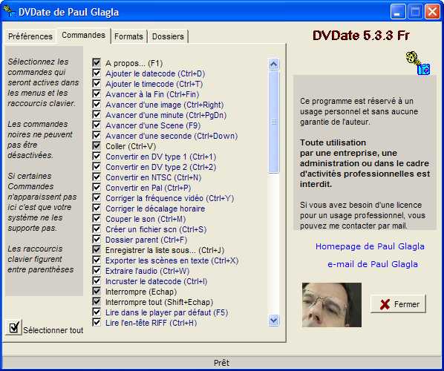Click the film reel camera logo icon
This screenshot has width=444, height=371.
(x=418, y=63)
